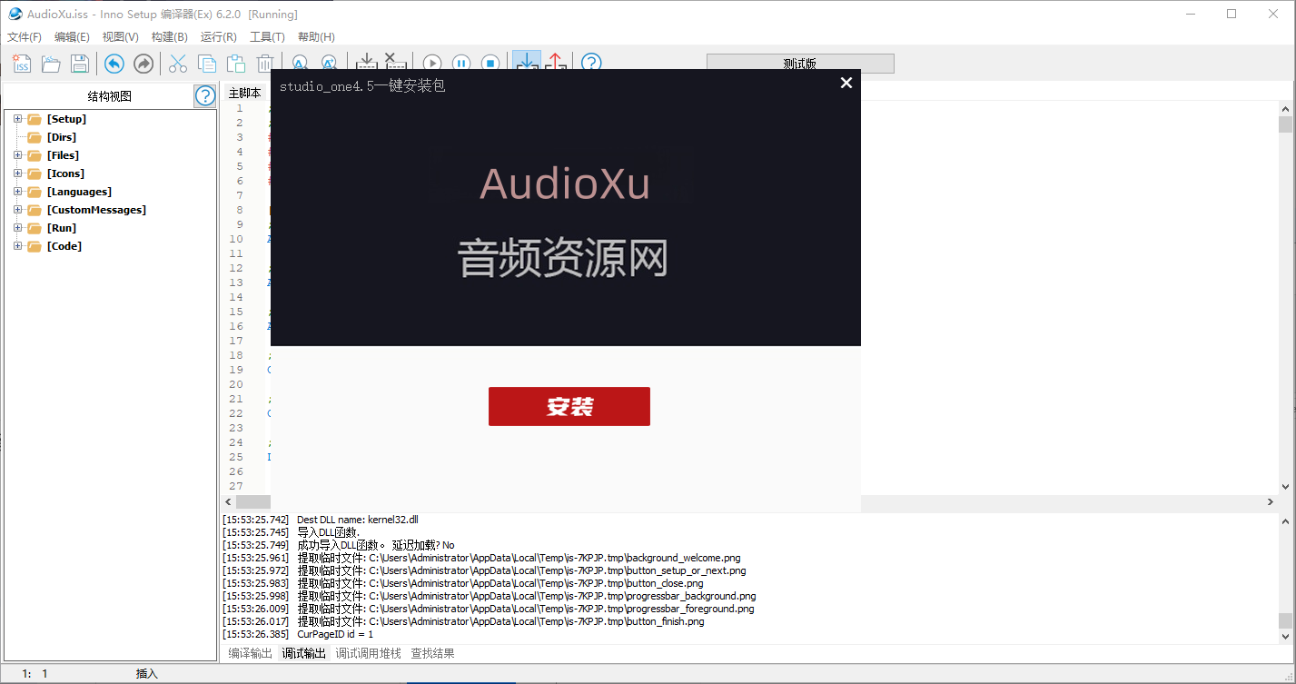1296x684 pixels.
Task: Stop the running installer test
Action: pos(490,64)
